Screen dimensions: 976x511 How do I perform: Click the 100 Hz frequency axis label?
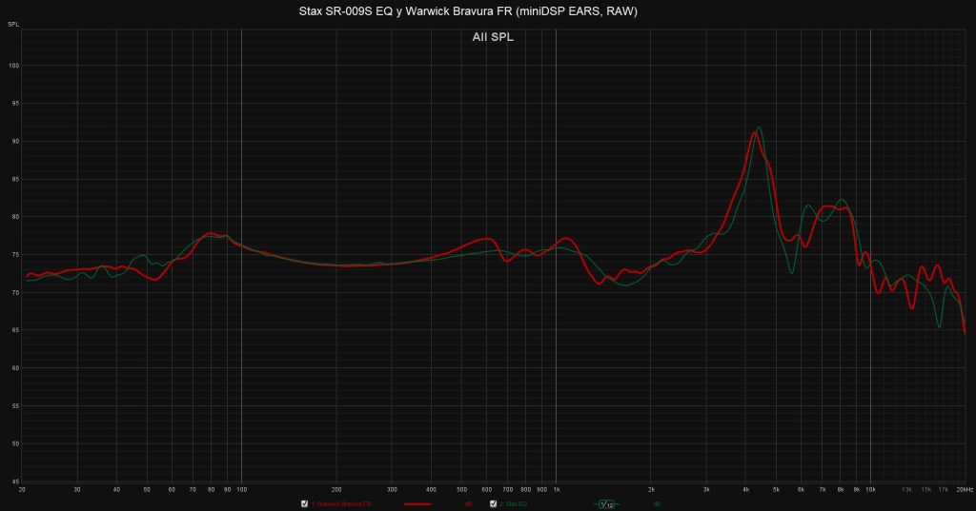241,489
